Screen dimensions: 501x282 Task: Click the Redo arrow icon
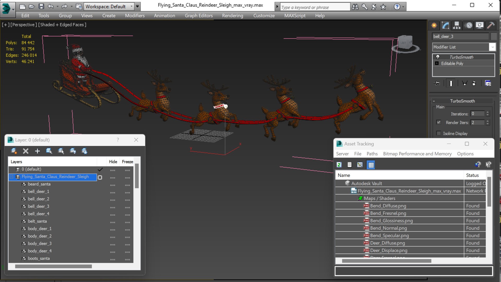click(x=64, y=6)
